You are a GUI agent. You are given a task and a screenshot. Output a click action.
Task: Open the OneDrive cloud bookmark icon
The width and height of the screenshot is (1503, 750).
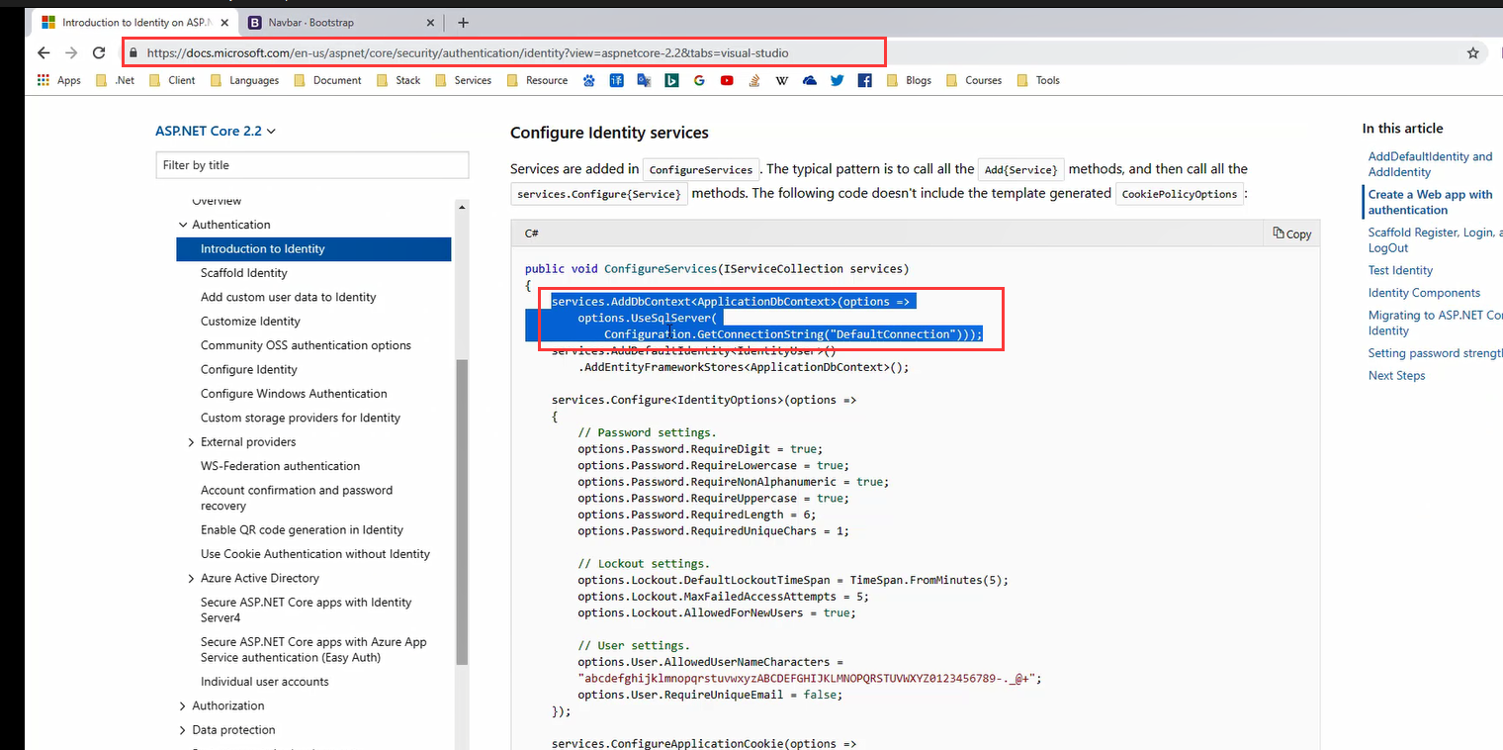pos(810,80)
